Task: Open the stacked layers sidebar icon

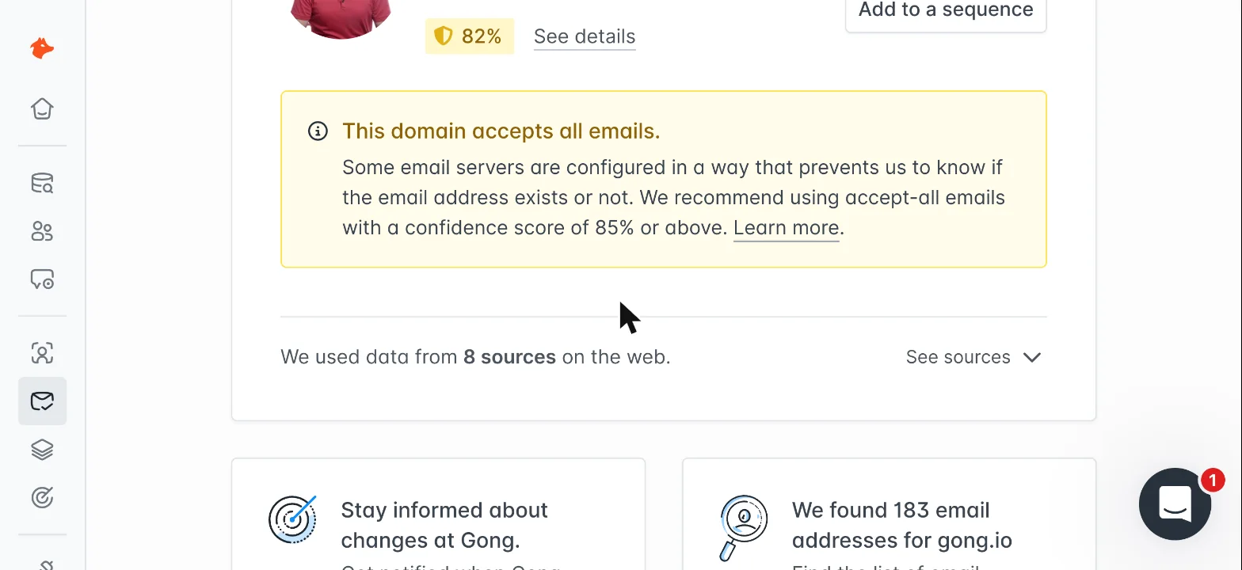Action: point(42,450)
